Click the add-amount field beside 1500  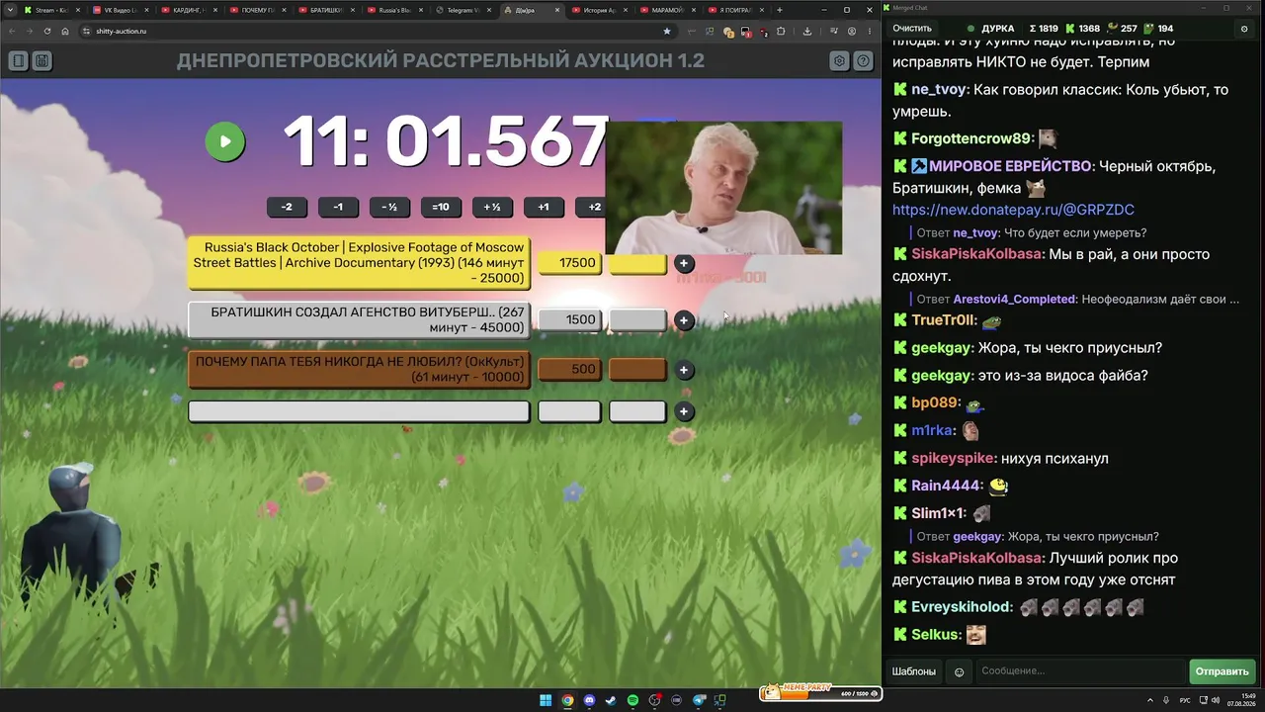(637, 319)
